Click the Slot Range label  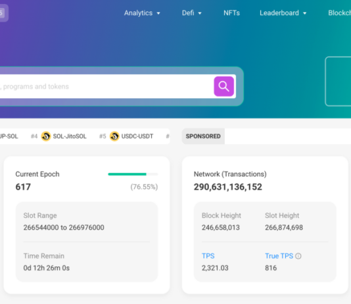40,216
